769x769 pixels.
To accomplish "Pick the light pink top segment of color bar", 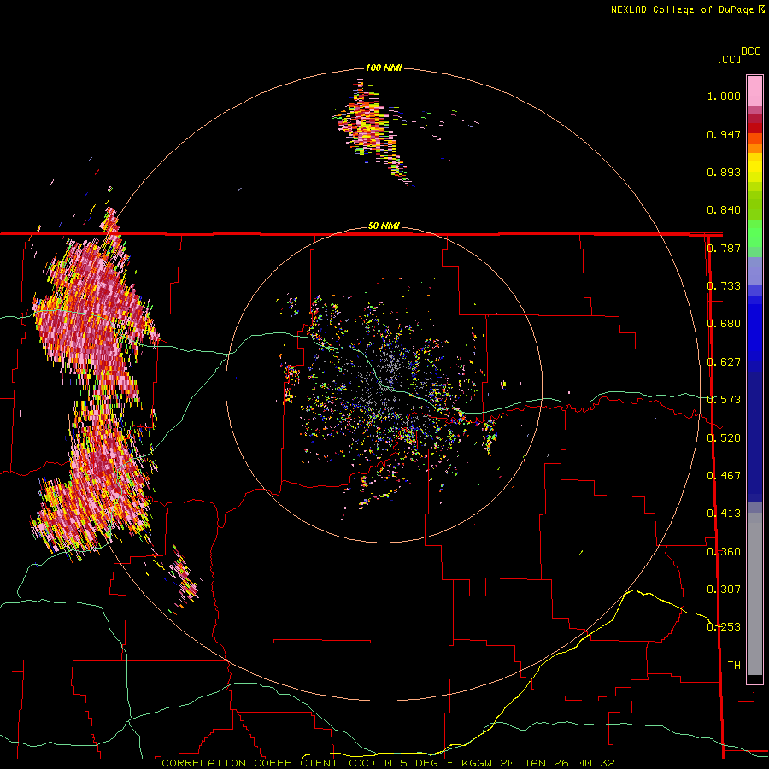I will pyautogui.click(x=754, y=91).
